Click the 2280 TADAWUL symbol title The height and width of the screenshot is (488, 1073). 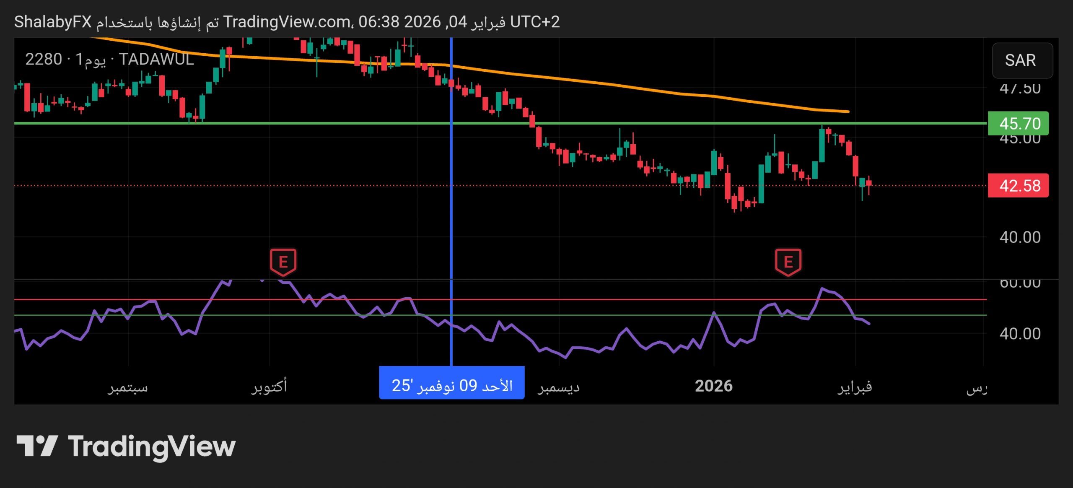pyautogui.click(x=109, y=60)
